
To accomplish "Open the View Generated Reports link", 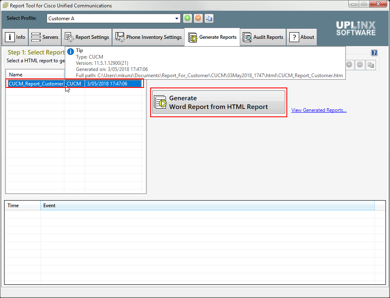I will (x=319, y=110).
